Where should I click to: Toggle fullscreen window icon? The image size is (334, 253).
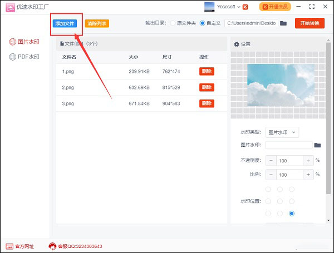312,7
